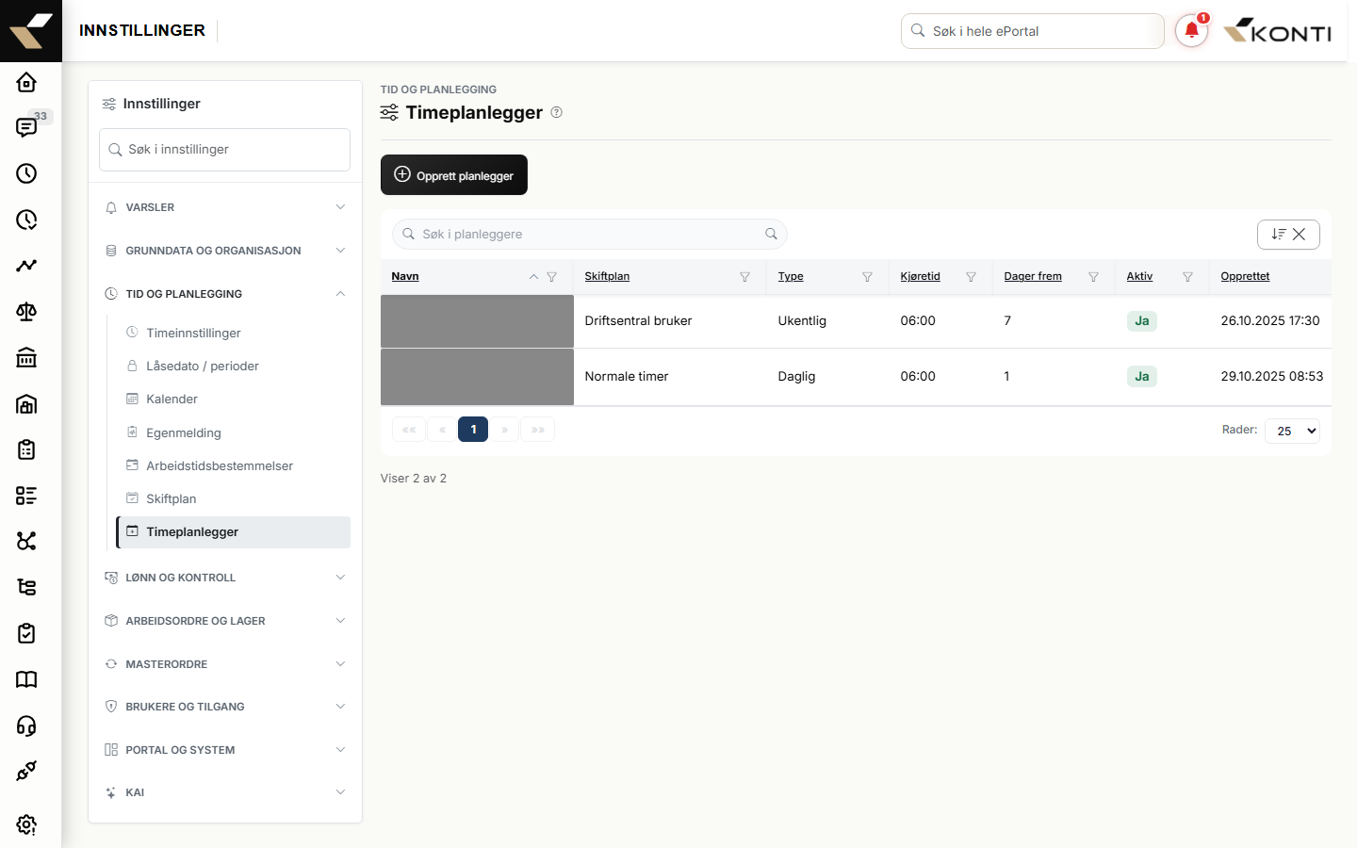Image resolution: width=1357 pixels, height=848 pixels.
Task: Sort table by Skiftplan column header
Action: click(607, 276)
